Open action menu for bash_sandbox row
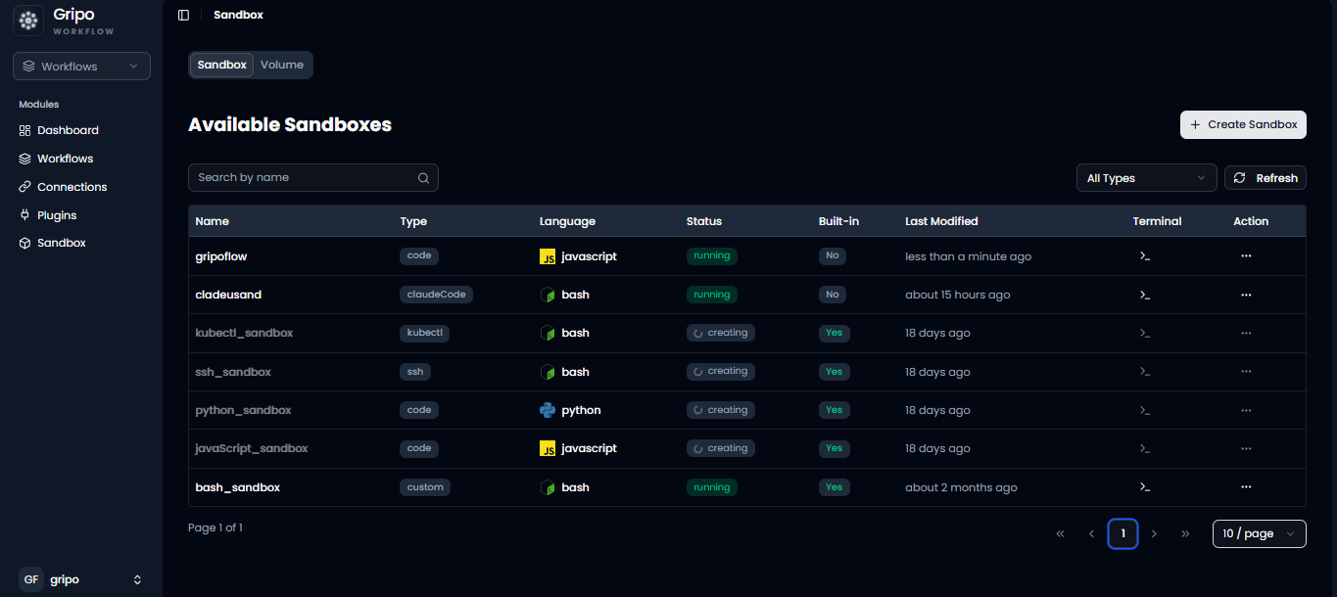1337x597 pixels. pyautogui.click(x=1246, y=487)
